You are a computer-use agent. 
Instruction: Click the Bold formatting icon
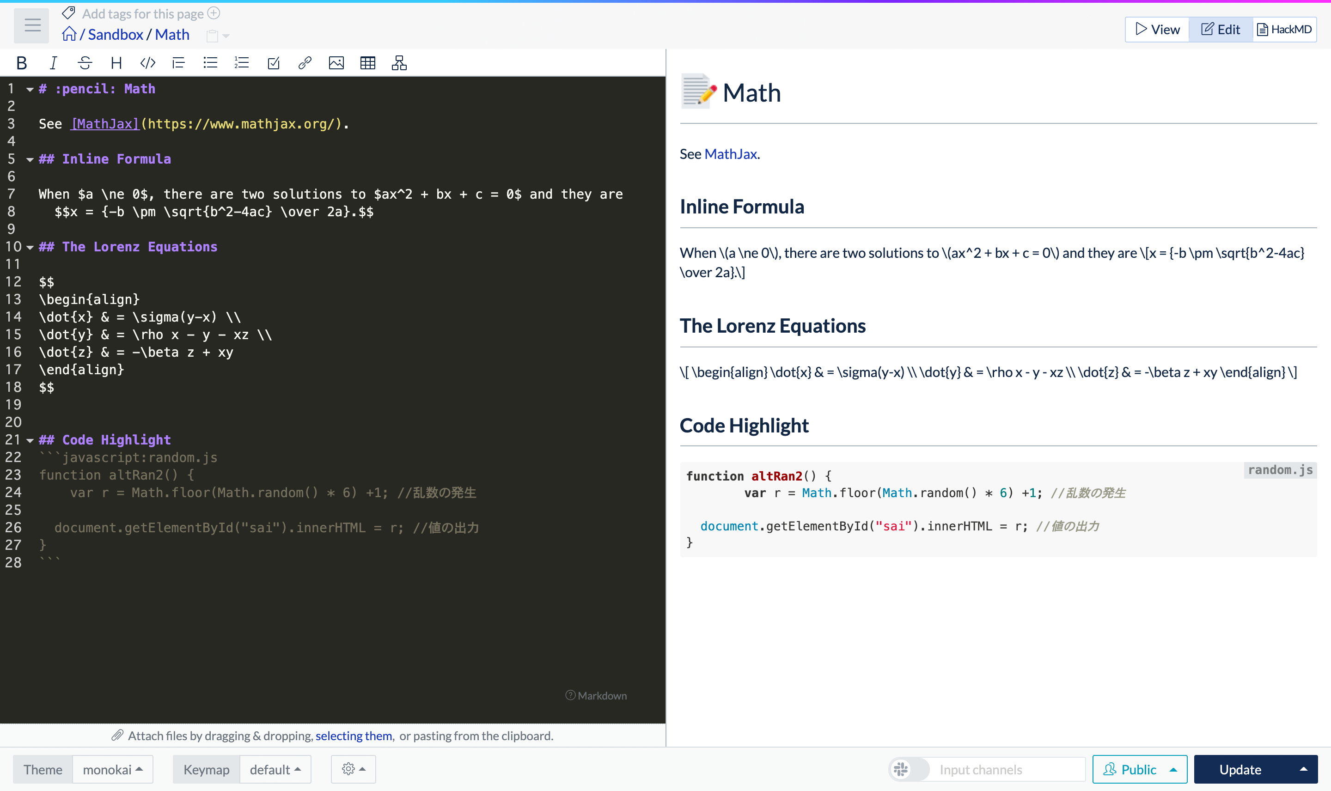21,63
